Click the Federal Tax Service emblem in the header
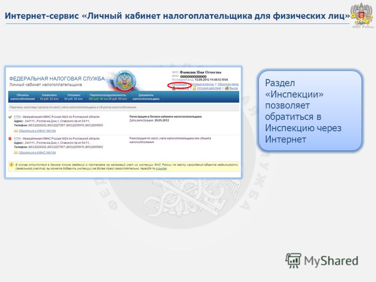This screenshot has width=376, height=282. pyautogui.click(x=125, y=81)
